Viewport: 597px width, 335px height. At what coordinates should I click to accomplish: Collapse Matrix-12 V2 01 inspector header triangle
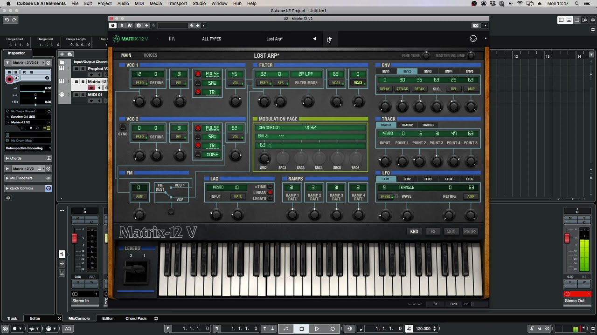point(7,62)
